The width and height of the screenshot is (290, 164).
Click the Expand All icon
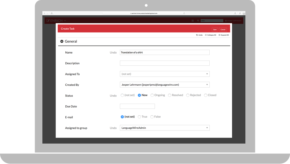220,35
